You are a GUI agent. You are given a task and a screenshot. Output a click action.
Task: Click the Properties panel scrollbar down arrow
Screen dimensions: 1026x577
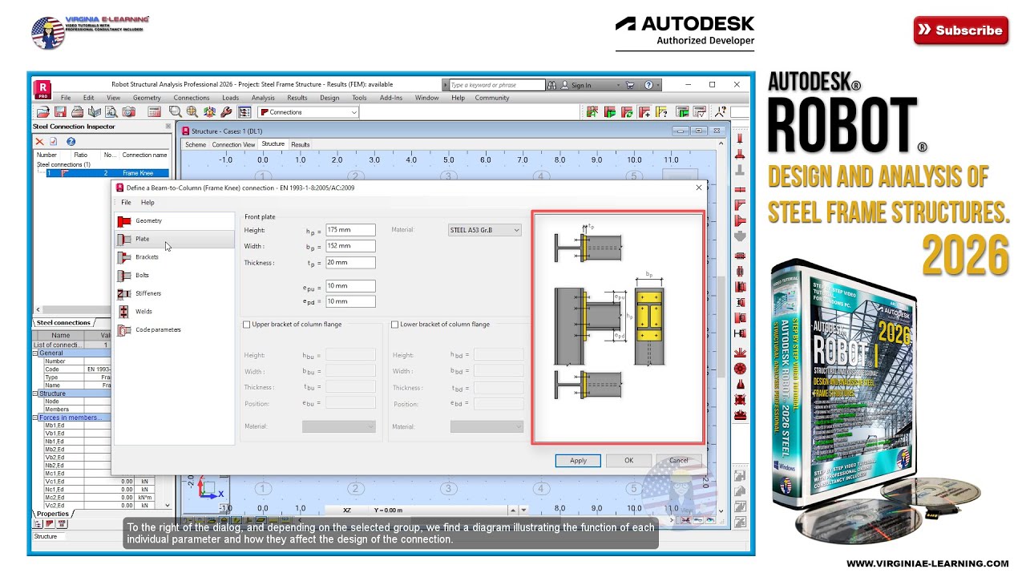(x=168, y=506)
